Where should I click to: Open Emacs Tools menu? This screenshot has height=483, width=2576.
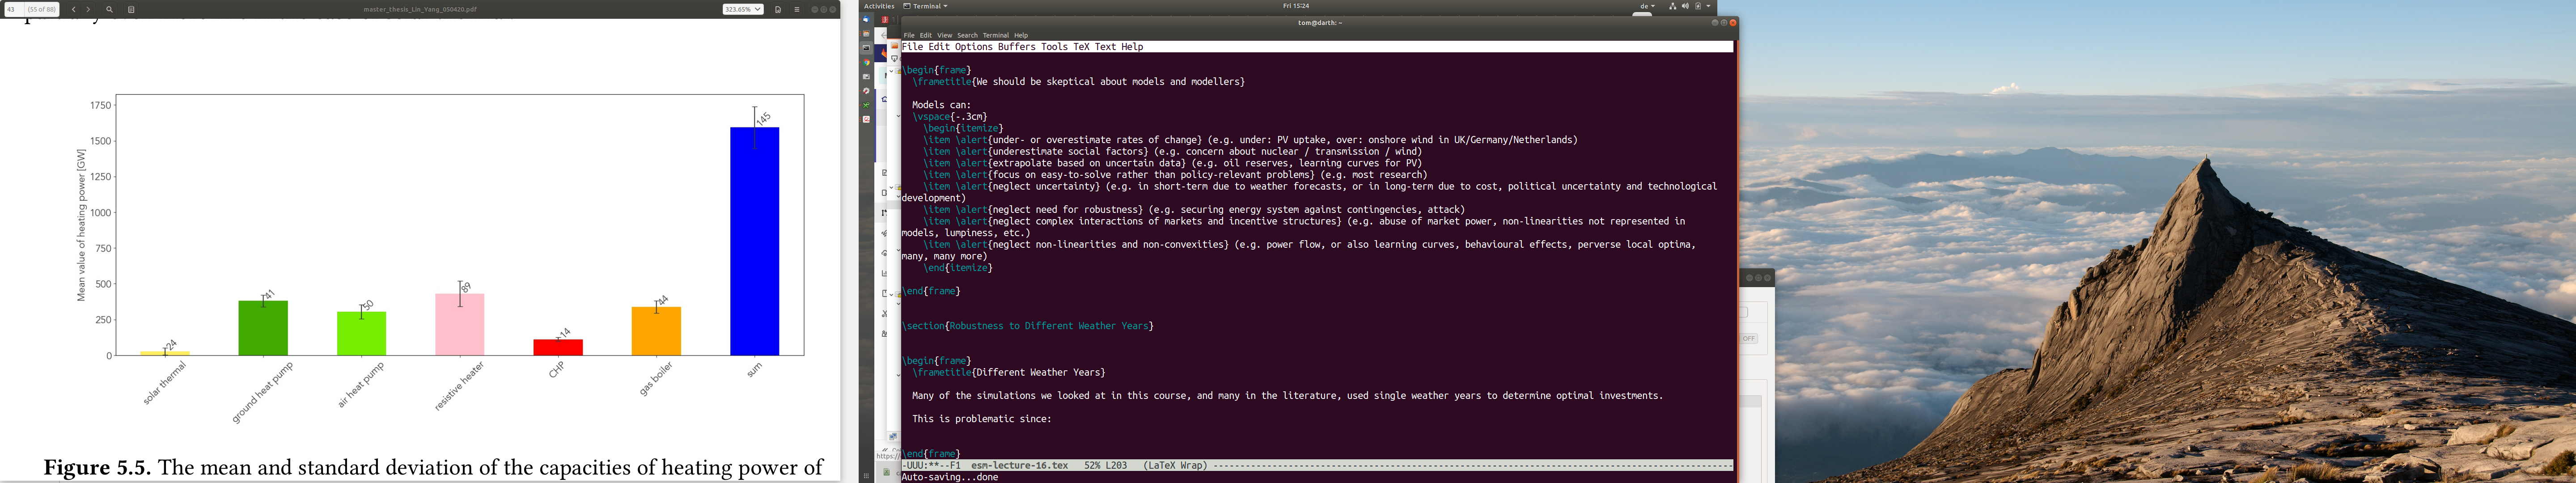1054,47
